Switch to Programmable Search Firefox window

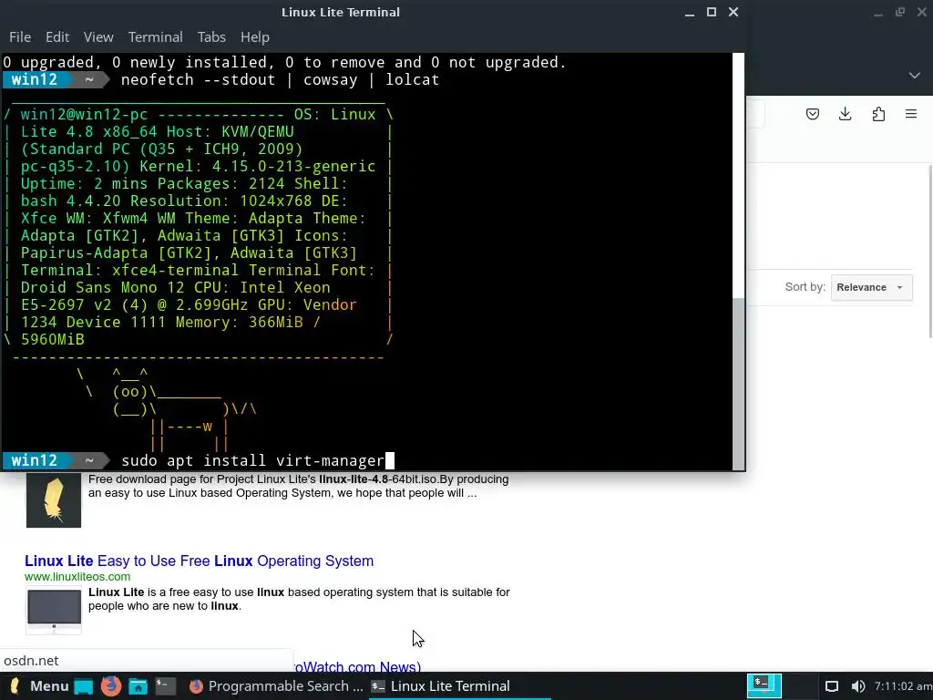tap(275, 686)
